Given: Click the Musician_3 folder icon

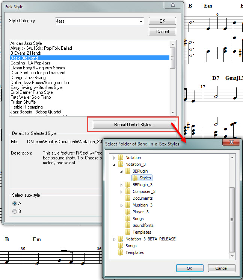Looking at the screenshot, I should coord(128,205).
